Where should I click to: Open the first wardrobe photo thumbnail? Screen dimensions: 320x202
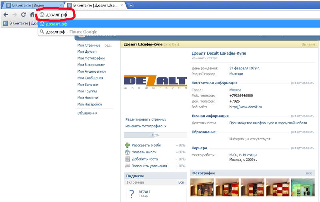click(202, 187)
